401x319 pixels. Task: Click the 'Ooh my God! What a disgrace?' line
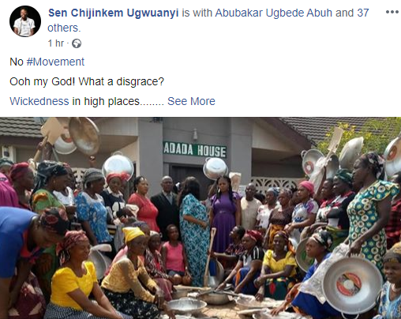(87, 81)
